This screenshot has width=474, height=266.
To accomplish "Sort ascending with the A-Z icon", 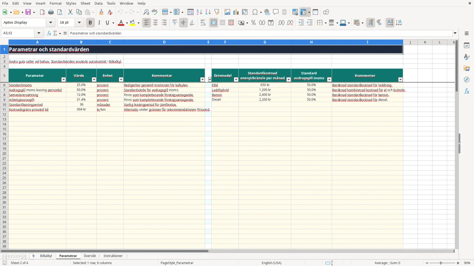I will coord(199,12).
